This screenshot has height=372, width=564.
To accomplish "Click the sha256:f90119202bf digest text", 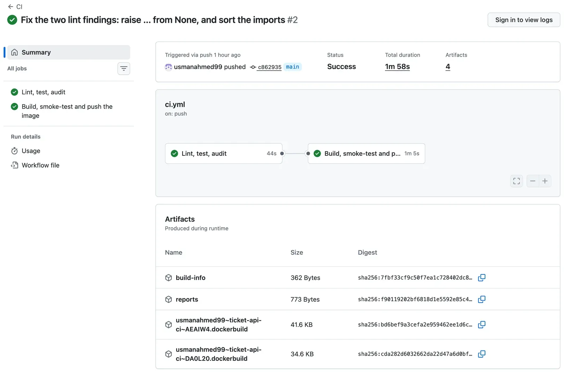I will [415, 299].
